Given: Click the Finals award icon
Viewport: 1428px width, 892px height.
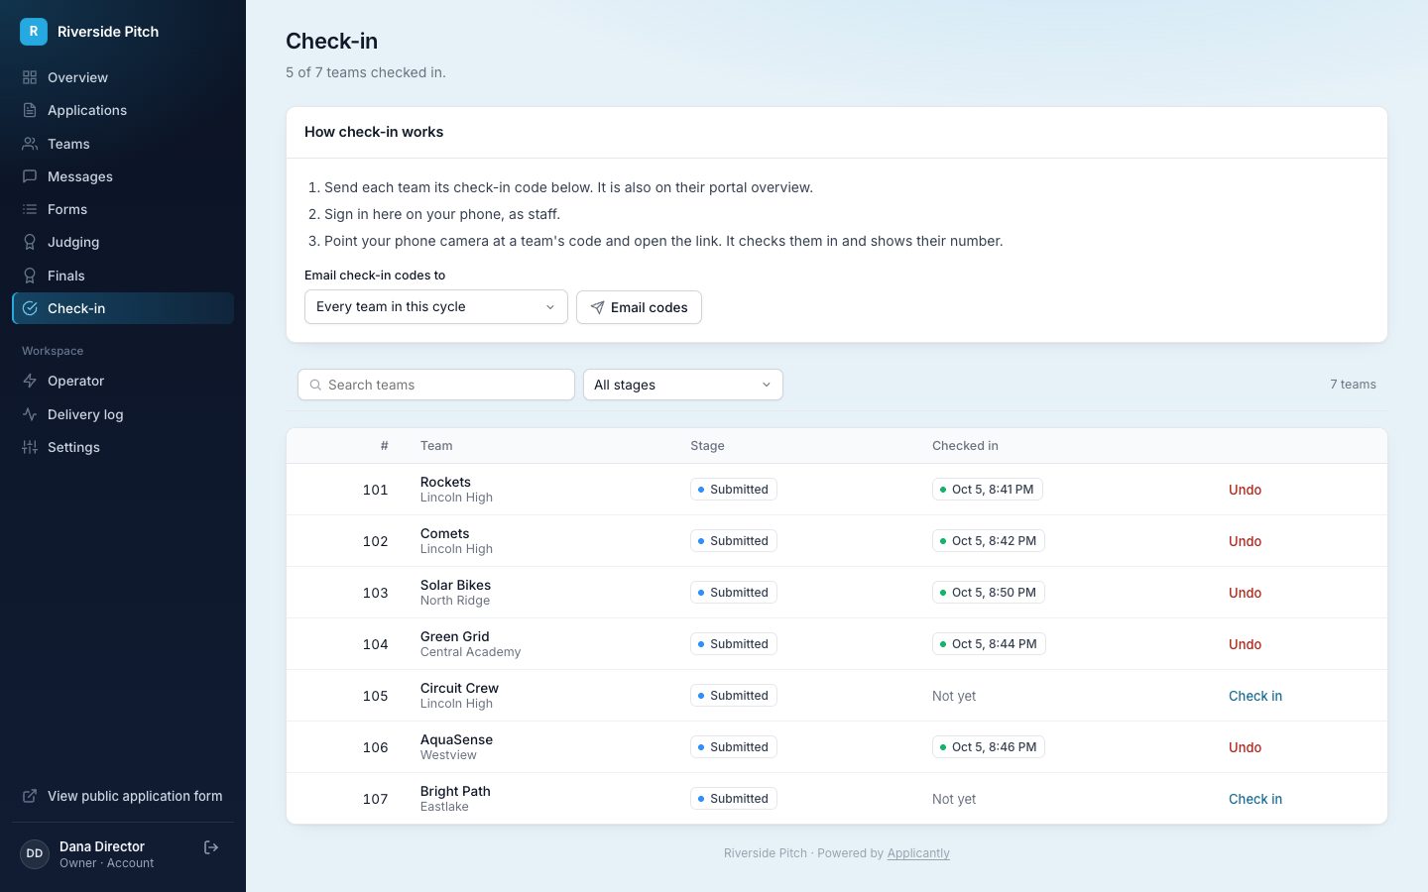Looking at the screenshot, I should (x=30, y=276).
